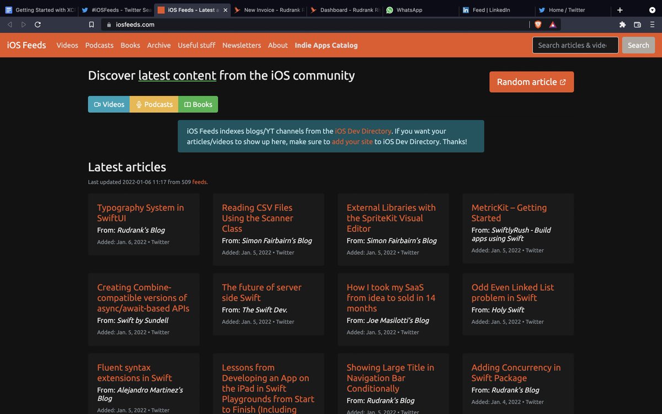Viewport: 662px width, 414px height.
Task: Switch to Feed LinkedIn tab
Action: [496, 10]
